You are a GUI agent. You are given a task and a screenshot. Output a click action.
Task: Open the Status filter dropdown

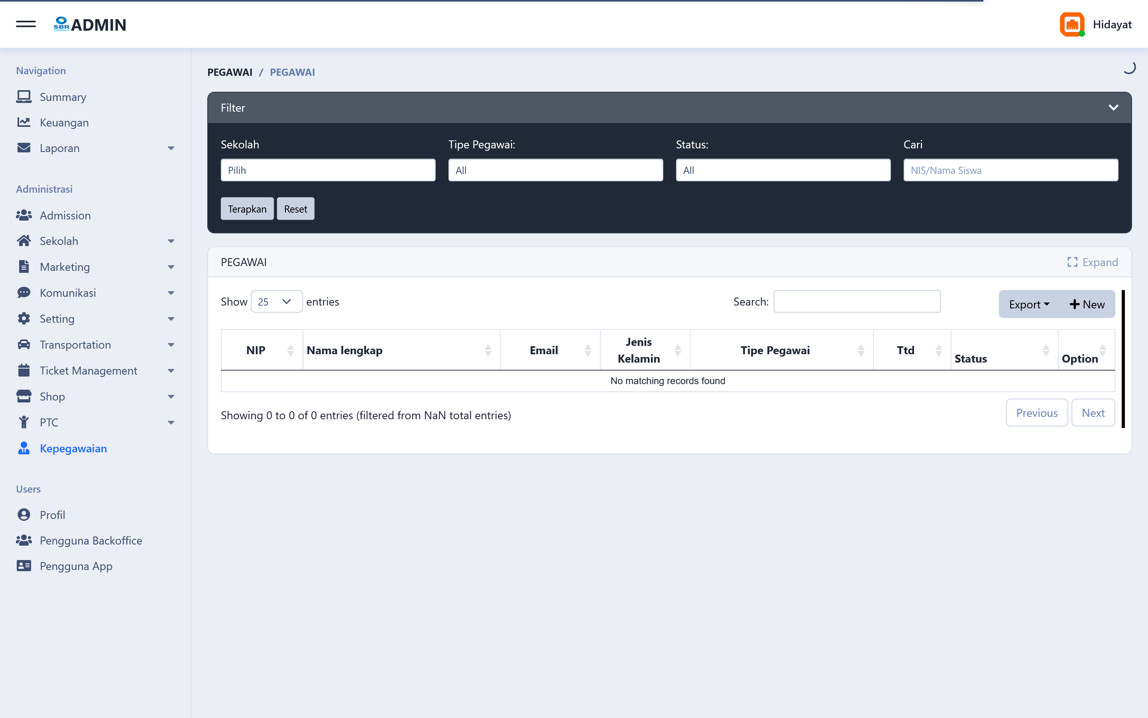[783, 170]
